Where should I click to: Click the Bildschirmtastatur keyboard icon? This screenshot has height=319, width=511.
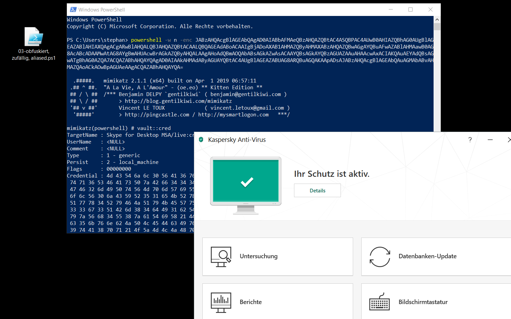[380, 302]
